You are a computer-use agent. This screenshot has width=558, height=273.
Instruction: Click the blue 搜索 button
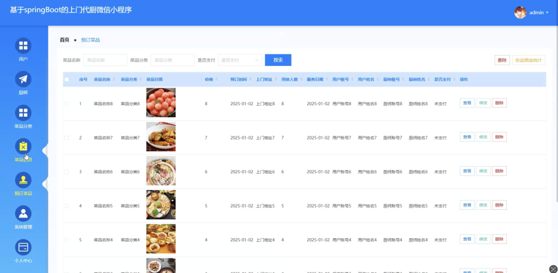pos(278,60)
